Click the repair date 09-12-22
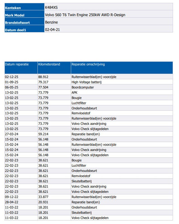The image size is (179, 224). (x=11, y=197)
